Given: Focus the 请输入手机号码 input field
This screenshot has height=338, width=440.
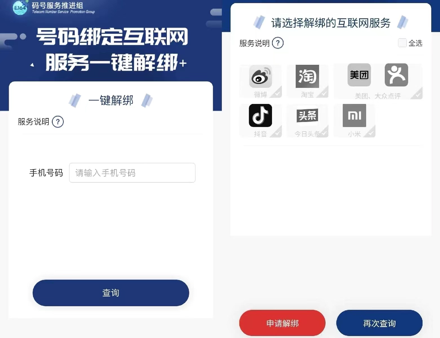Looking at the screenshot, I should 132,173.
